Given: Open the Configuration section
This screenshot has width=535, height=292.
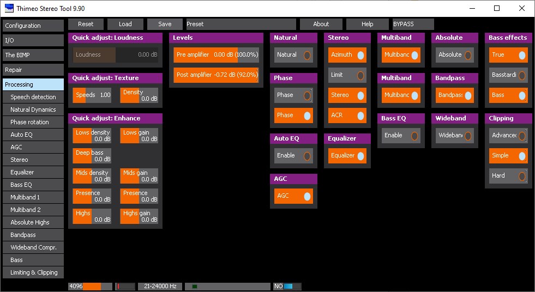Looking at the screenshot, I should tap(33, 26).
